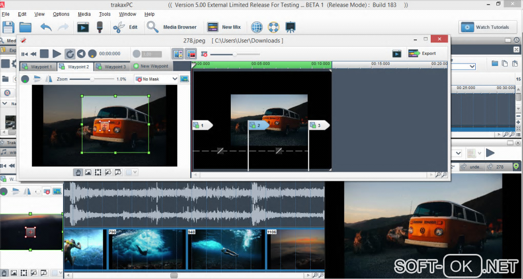The width and height of the screenshot is (523, 279).
Task: Select waypoint marker 3 on the timeline
Action: pyautogui.click(x=319, y=125)
